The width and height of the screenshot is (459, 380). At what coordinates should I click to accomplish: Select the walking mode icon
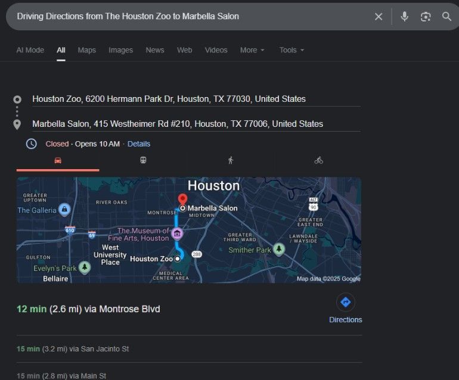[x=231, y=160]
